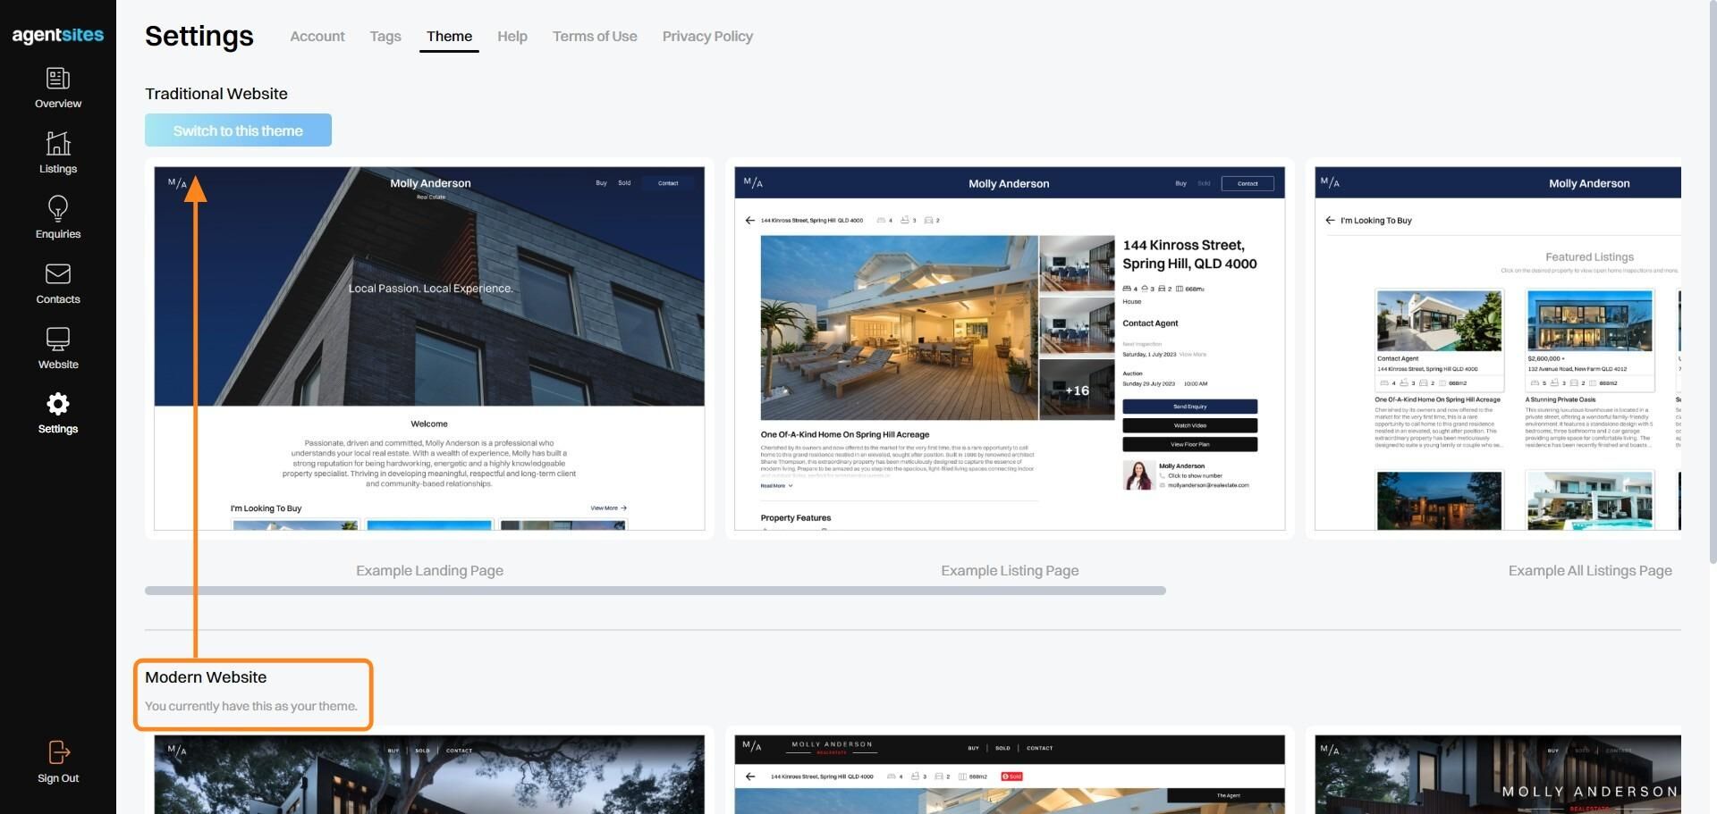Screen dimensions: 1717x814
Task: Switch to the Account tab
Action: coord(317,37)
